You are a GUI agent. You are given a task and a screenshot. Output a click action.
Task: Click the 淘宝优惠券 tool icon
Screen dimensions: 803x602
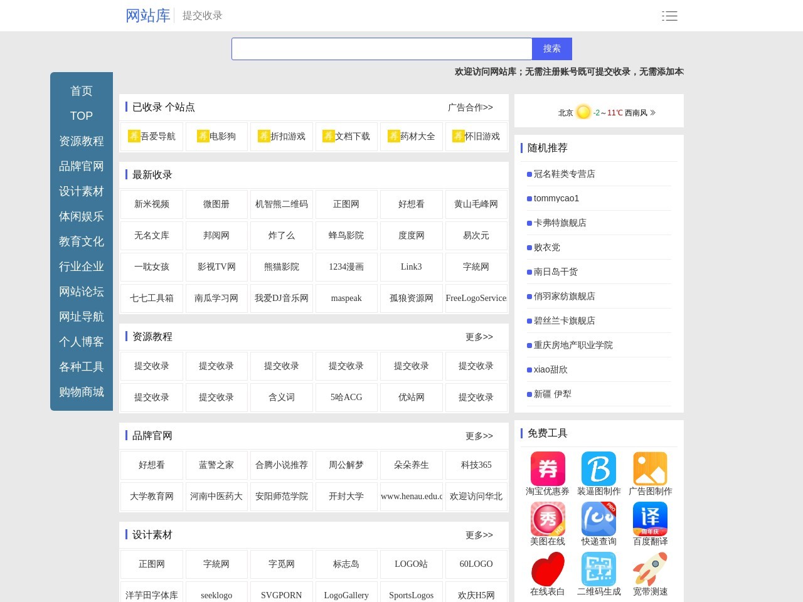click(x=548, y=469)
